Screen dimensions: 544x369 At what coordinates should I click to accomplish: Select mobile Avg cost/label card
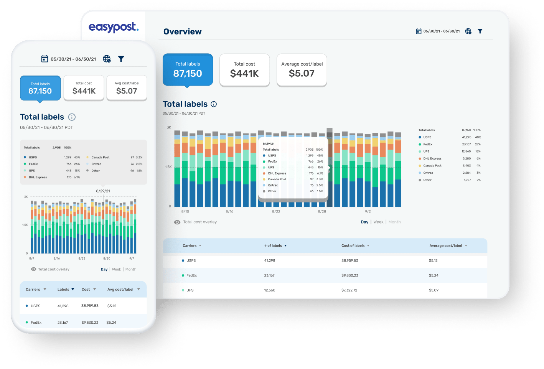[x=127, y=88]
